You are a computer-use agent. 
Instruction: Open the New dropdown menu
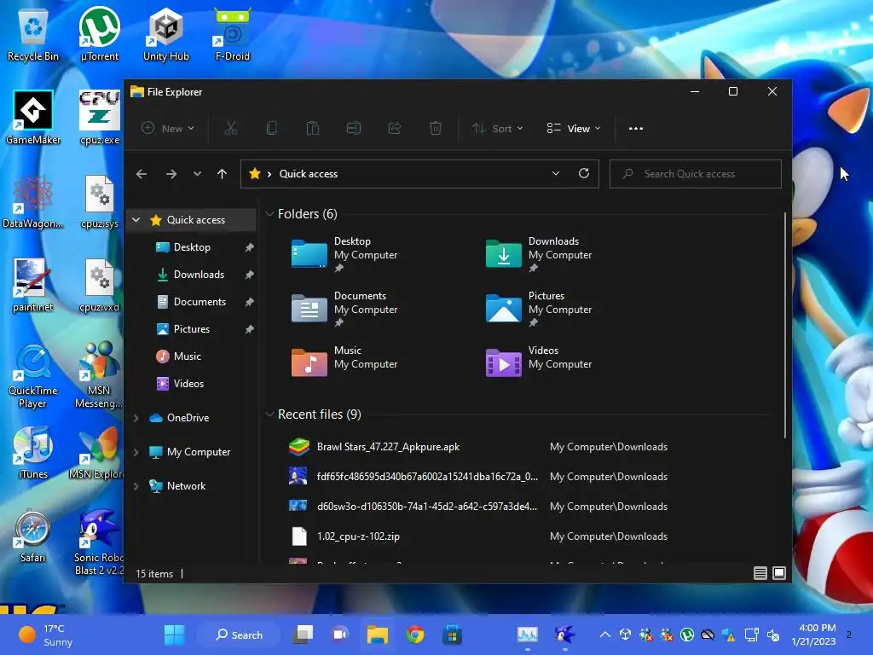click(168, 129)
